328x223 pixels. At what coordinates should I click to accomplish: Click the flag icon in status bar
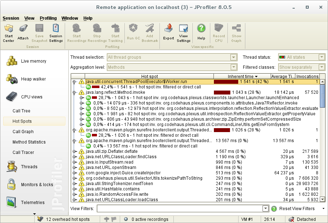coord(114,219)
